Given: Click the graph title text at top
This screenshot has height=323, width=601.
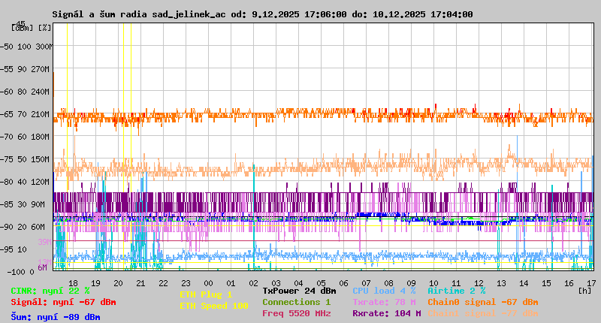Looking at the screenshot, I should [262, 14].
